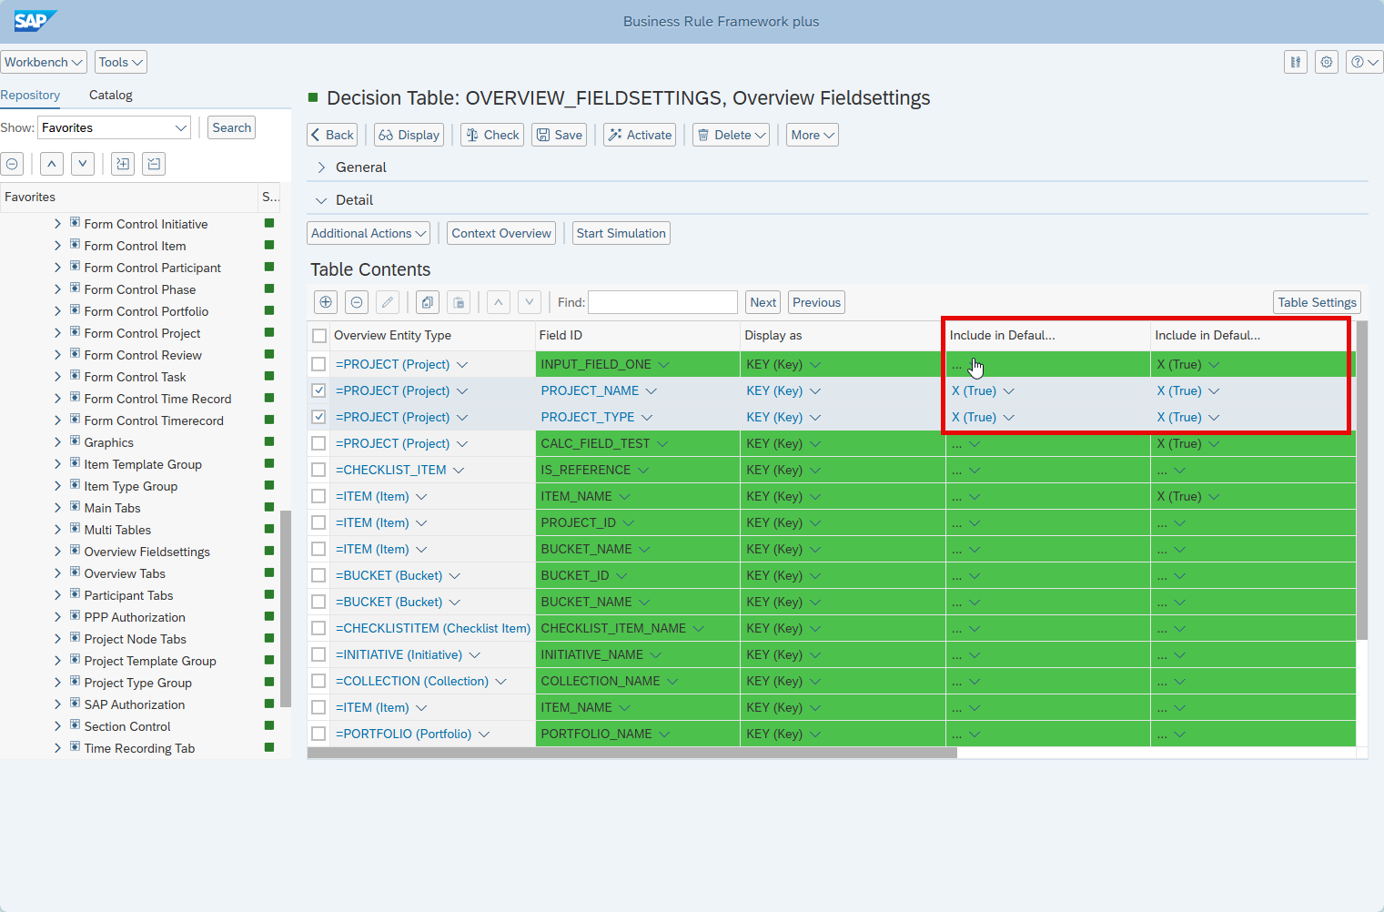Click the Activate button with wand icon
Screen dimensions: 1384x912
(640, 135)
